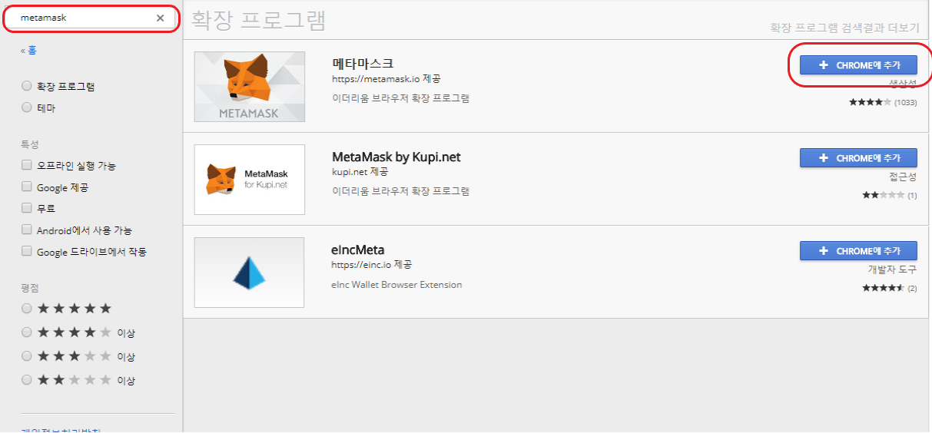Click the eIncMeta star rating (2)
This screenshot has width=932, height=433.
(890, 289)
